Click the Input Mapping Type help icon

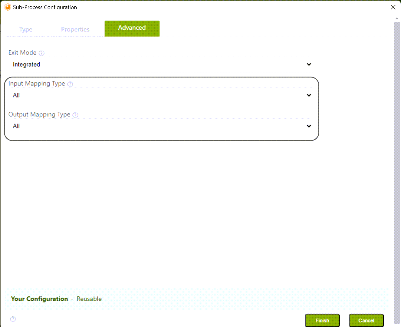click(70, 84)
